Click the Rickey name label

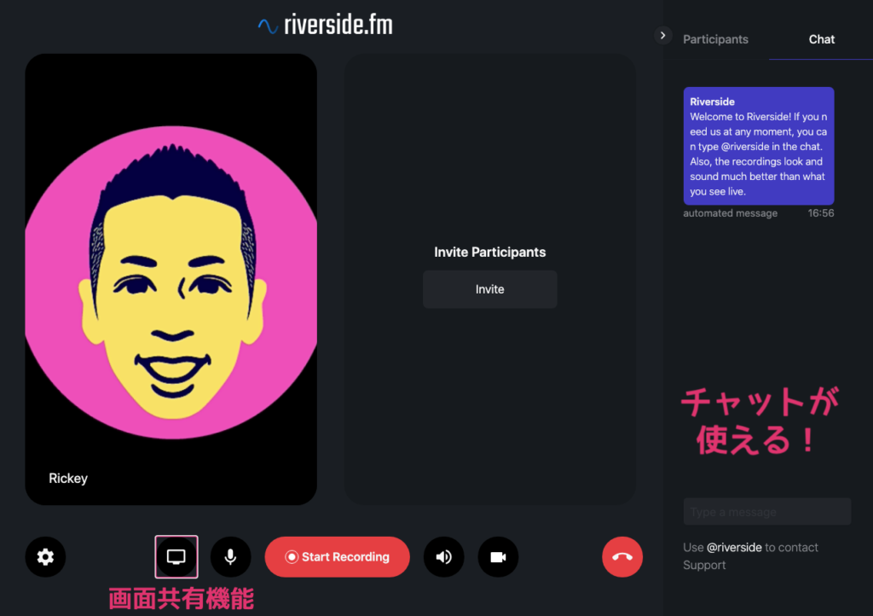pyautogui.click(x=68, y=479)
